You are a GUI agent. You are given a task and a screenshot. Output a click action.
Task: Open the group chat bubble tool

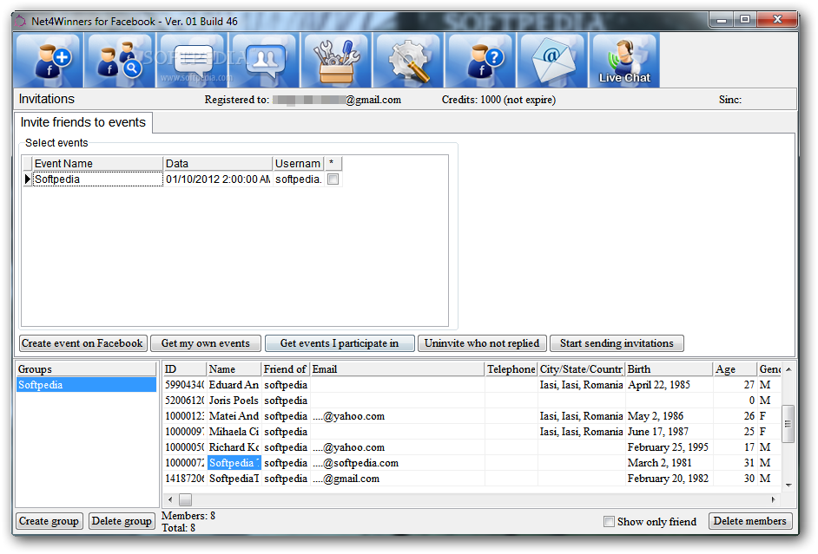[264, 61]
